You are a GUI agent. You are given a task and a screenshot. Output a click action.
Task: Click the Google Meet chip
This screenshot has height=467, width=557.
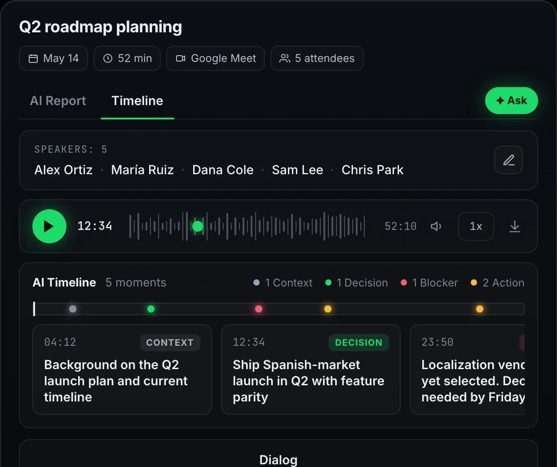pyautogui.click(x=216, y=58)
